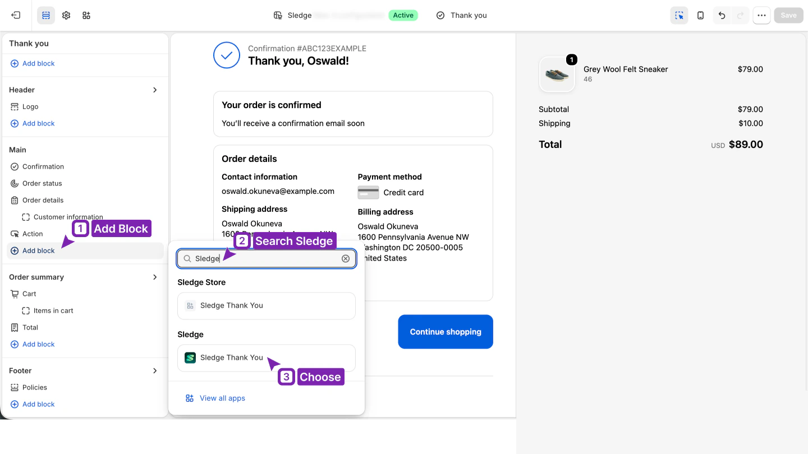Click the Your order is confirmed heading
808x454 pixels.
(x=272, y=105)
